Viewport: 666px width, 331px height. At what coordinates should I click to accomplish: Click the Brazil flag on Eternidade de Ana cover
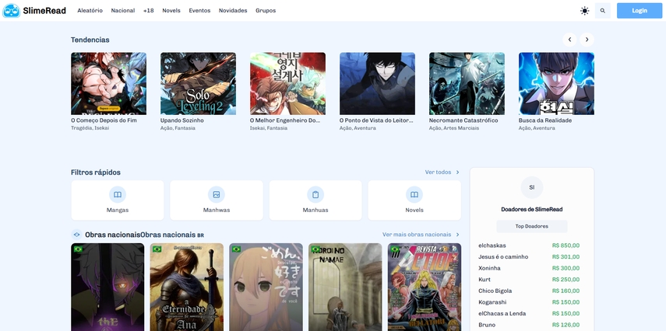click(157, 249)
